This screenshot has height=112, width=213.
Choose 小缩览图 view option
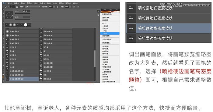click(105, 26)
